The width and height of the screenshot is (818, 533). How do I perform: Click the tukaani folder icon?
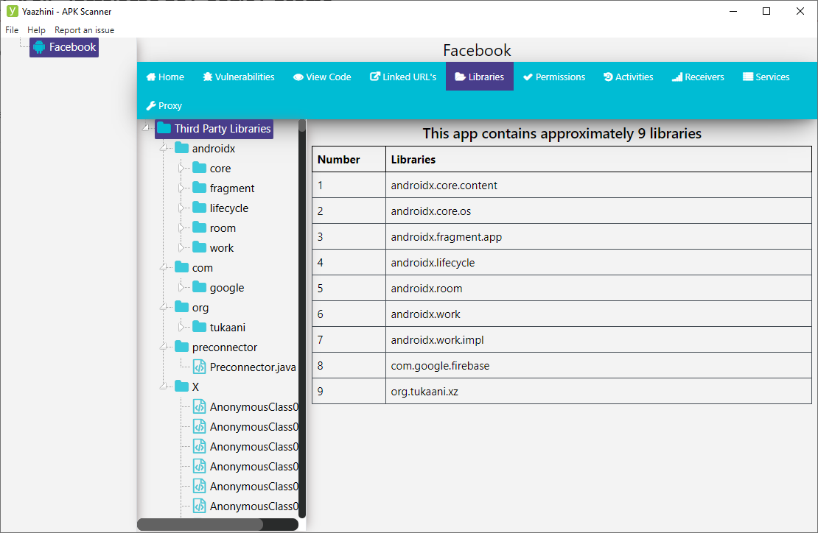point(199,327)
